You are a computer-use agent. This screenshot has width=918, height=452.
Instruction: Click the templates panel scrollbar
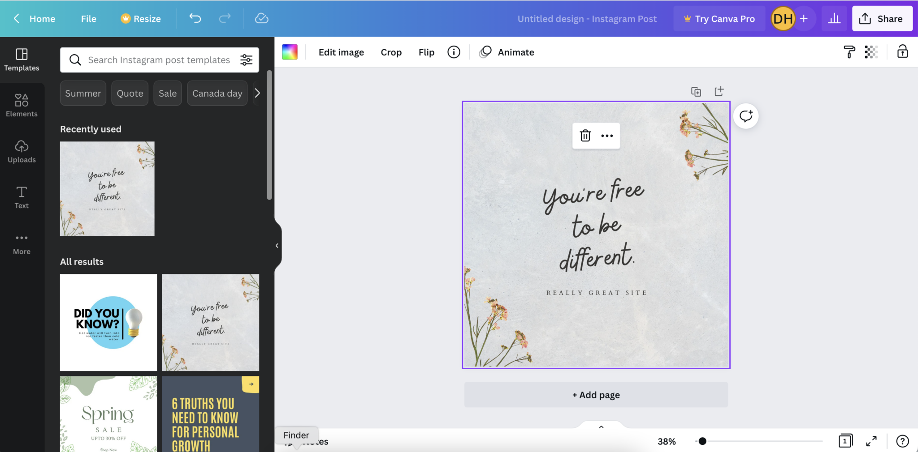(x=269, y=135)
